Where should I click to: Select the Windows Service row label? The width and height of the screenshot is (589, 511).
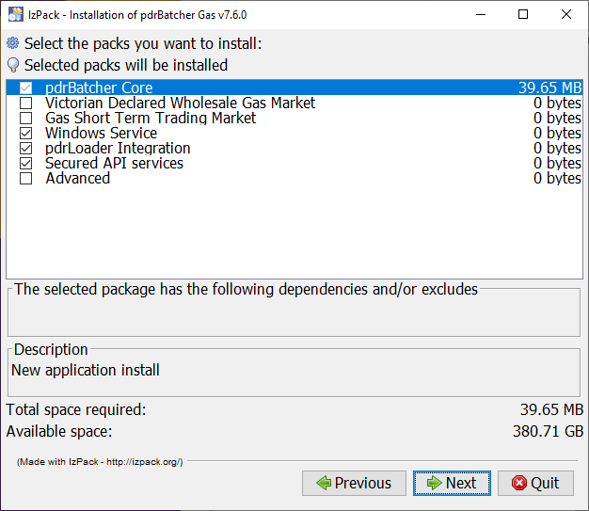click(x=101, y=133)
